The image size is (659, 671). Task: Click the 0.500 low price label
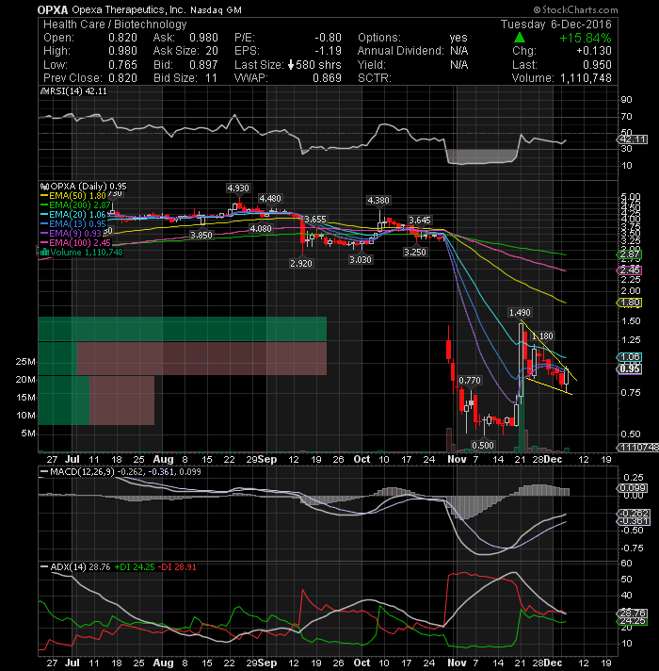483,446
